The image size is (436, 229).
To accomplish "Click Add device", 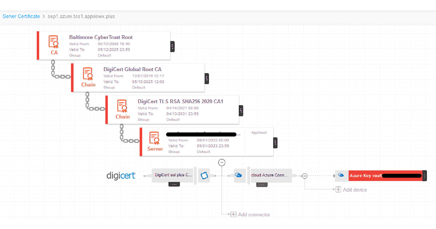I will click(351, 190).
